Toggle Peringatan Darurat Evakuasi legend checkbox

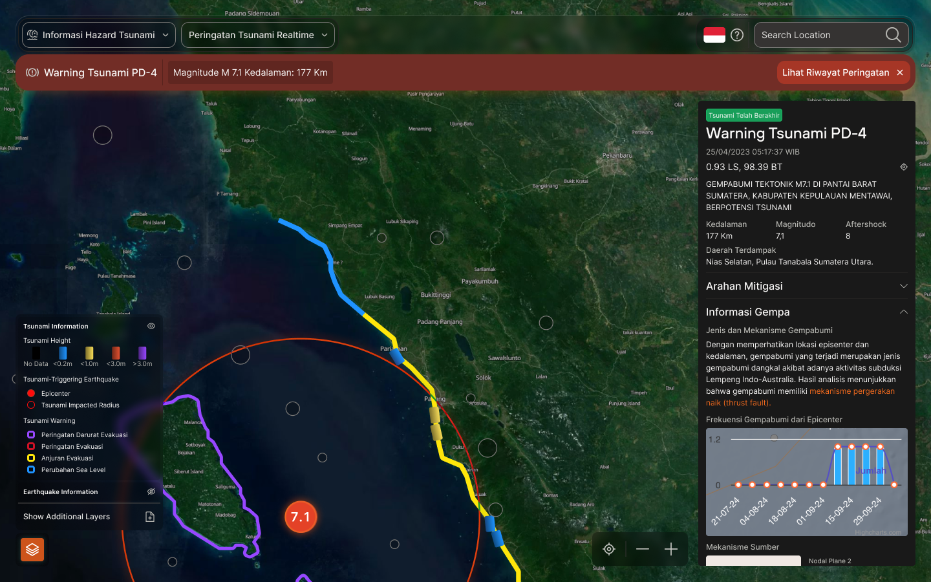[x=31, y=435]
